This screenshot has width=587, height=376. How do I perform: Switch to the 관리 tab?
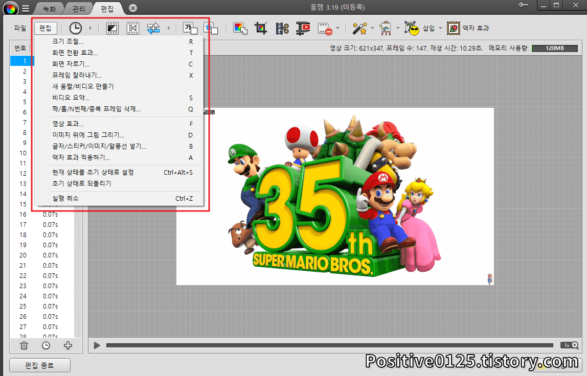pyautogui.click(x=78, y=9)
